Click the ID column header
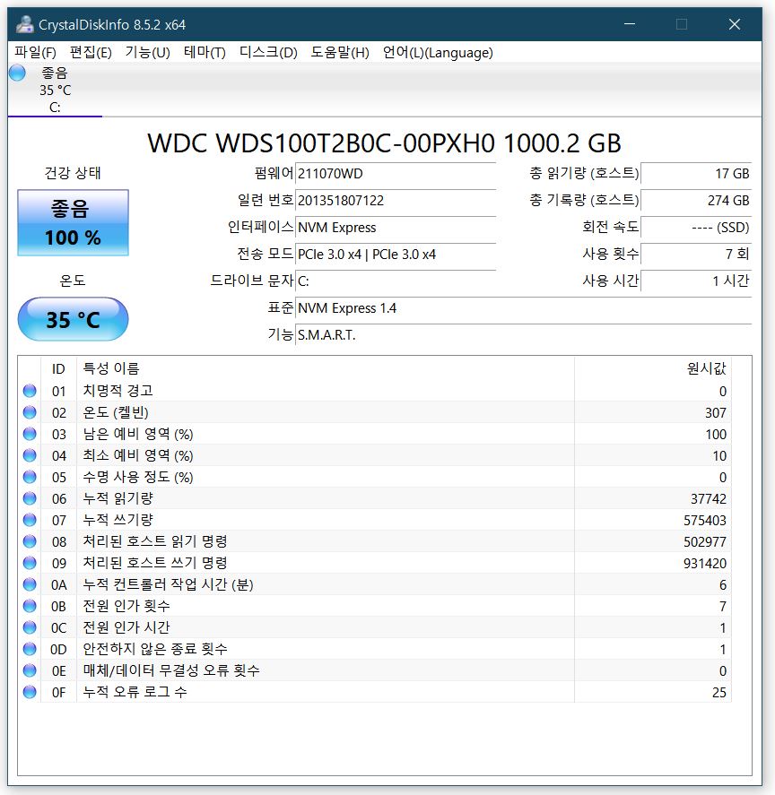The height and width of the screenshot is (795, 775). point(58,368)
